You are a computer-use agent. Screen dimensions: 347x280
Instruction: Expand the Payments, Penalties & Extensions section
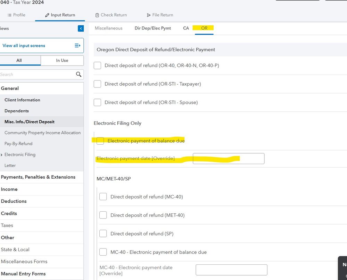coord(38,177)
